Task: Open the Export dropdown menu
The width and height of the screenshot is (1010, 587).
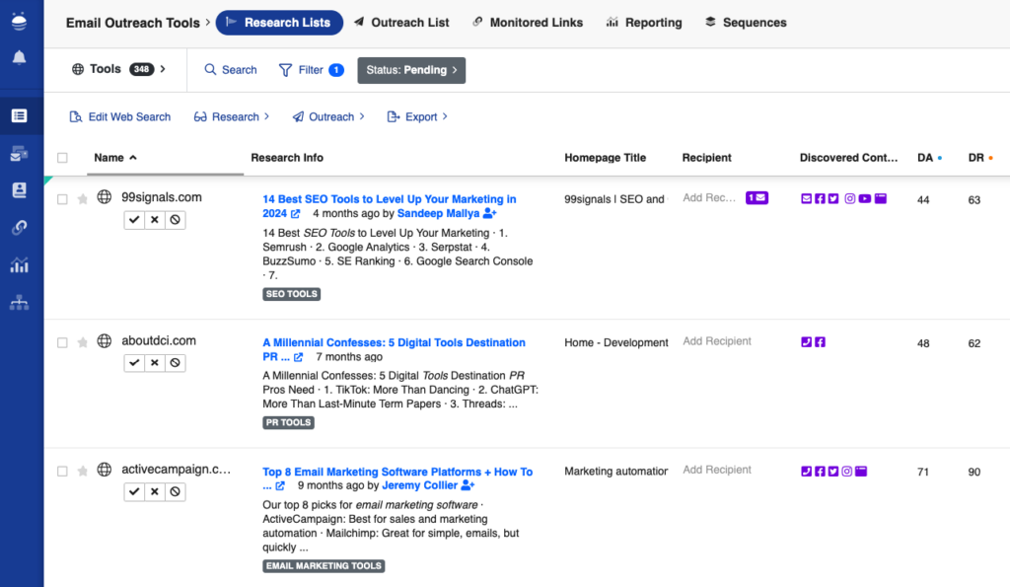Action: coord(417,116)
